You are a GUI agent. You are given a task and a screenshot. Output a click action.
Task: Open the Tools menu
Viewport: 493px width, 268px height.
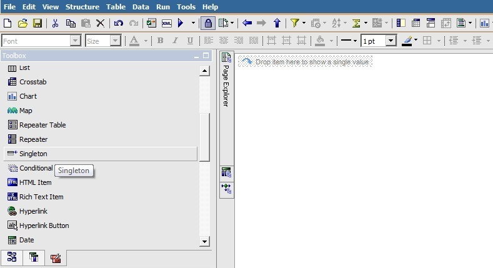click(186, 7)
